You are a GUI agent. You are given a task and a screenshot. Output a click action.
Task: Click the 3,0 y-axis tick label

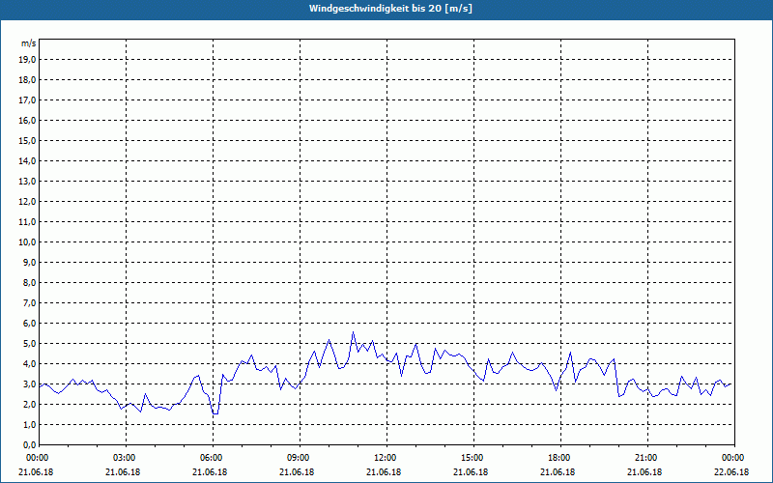[x=29, y=384]
